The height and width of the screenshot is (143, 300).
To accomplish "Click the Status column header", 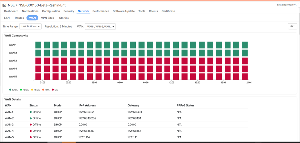I will [x=34, y=105].
